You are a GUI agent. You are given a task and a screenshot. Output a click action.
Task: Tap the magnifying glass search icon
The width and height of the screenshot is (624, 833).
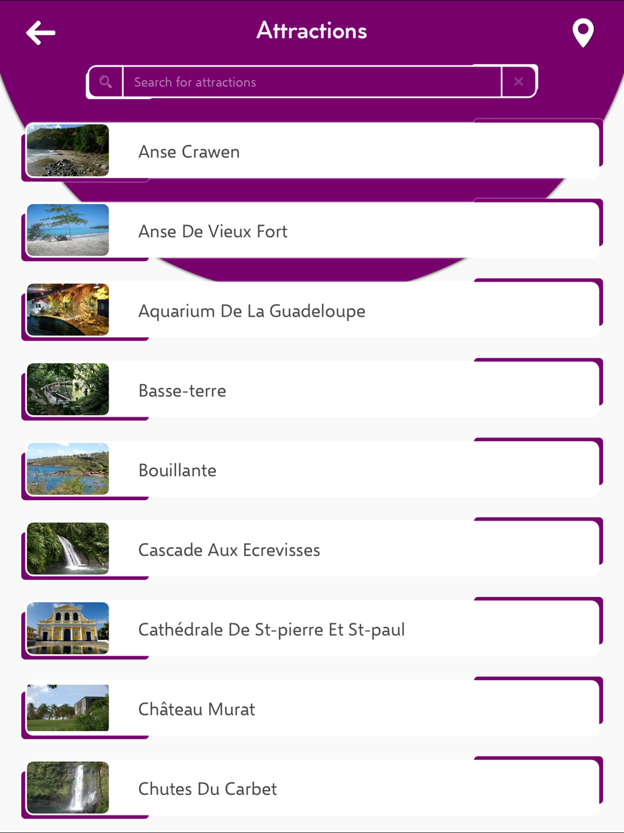(105, 82)
